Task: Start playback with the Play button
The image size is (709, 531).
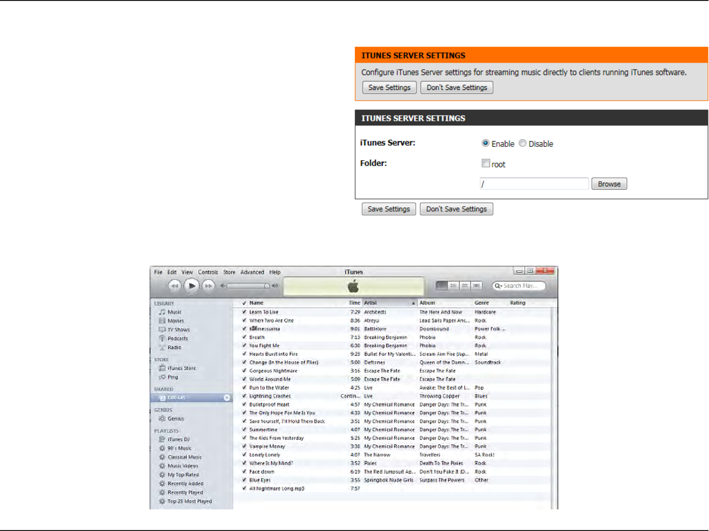Action: [x=192, y=286]
